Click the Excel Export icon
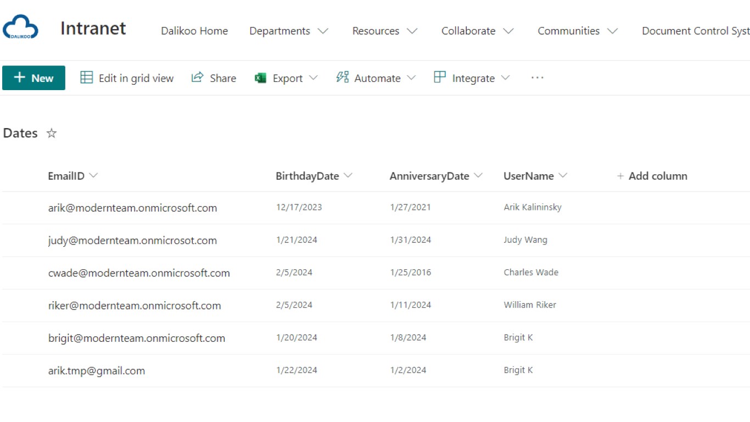This screenshot has height=422, width=750. 260,78
